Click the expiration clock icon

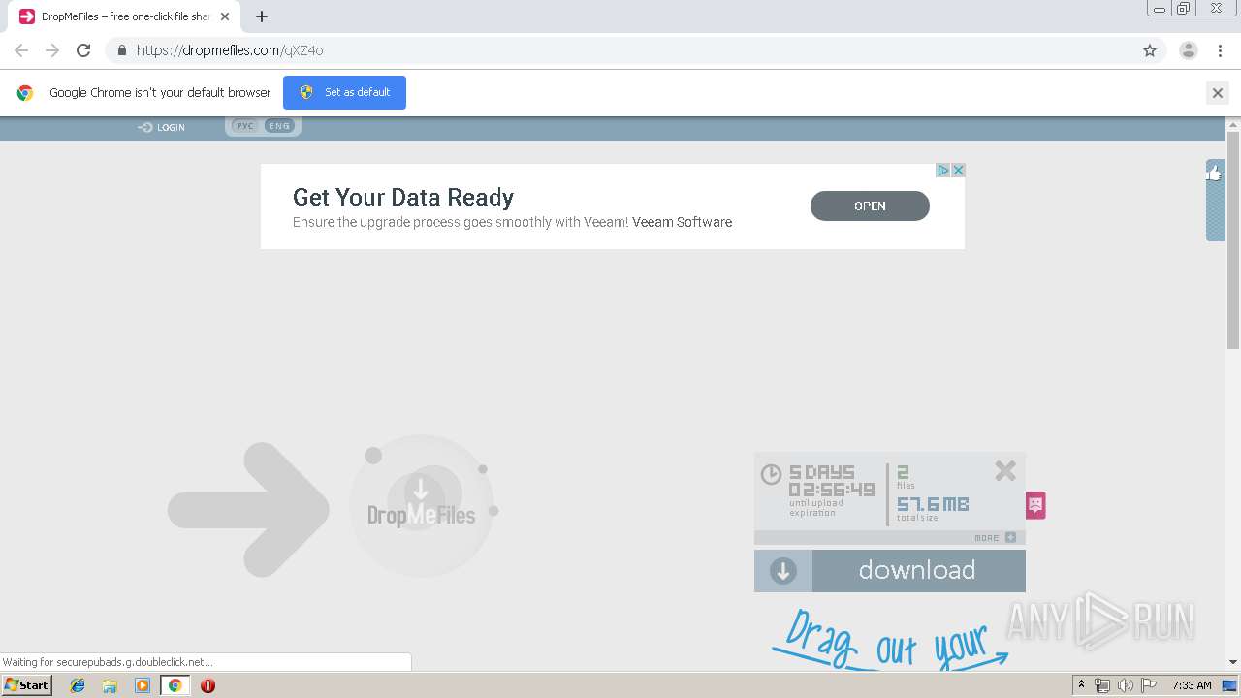click(771, 474)
